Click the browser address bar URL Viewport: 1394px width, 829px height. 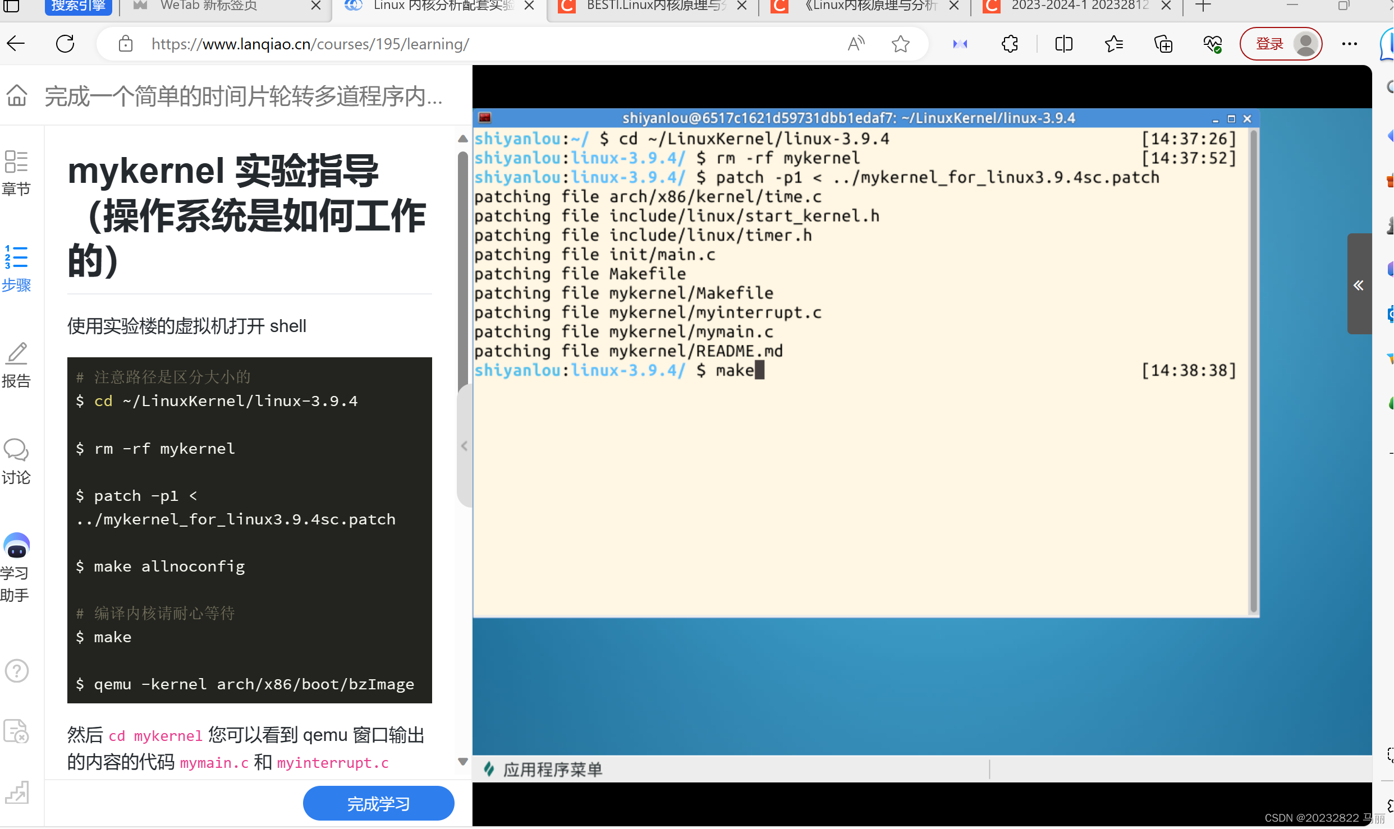310,44
